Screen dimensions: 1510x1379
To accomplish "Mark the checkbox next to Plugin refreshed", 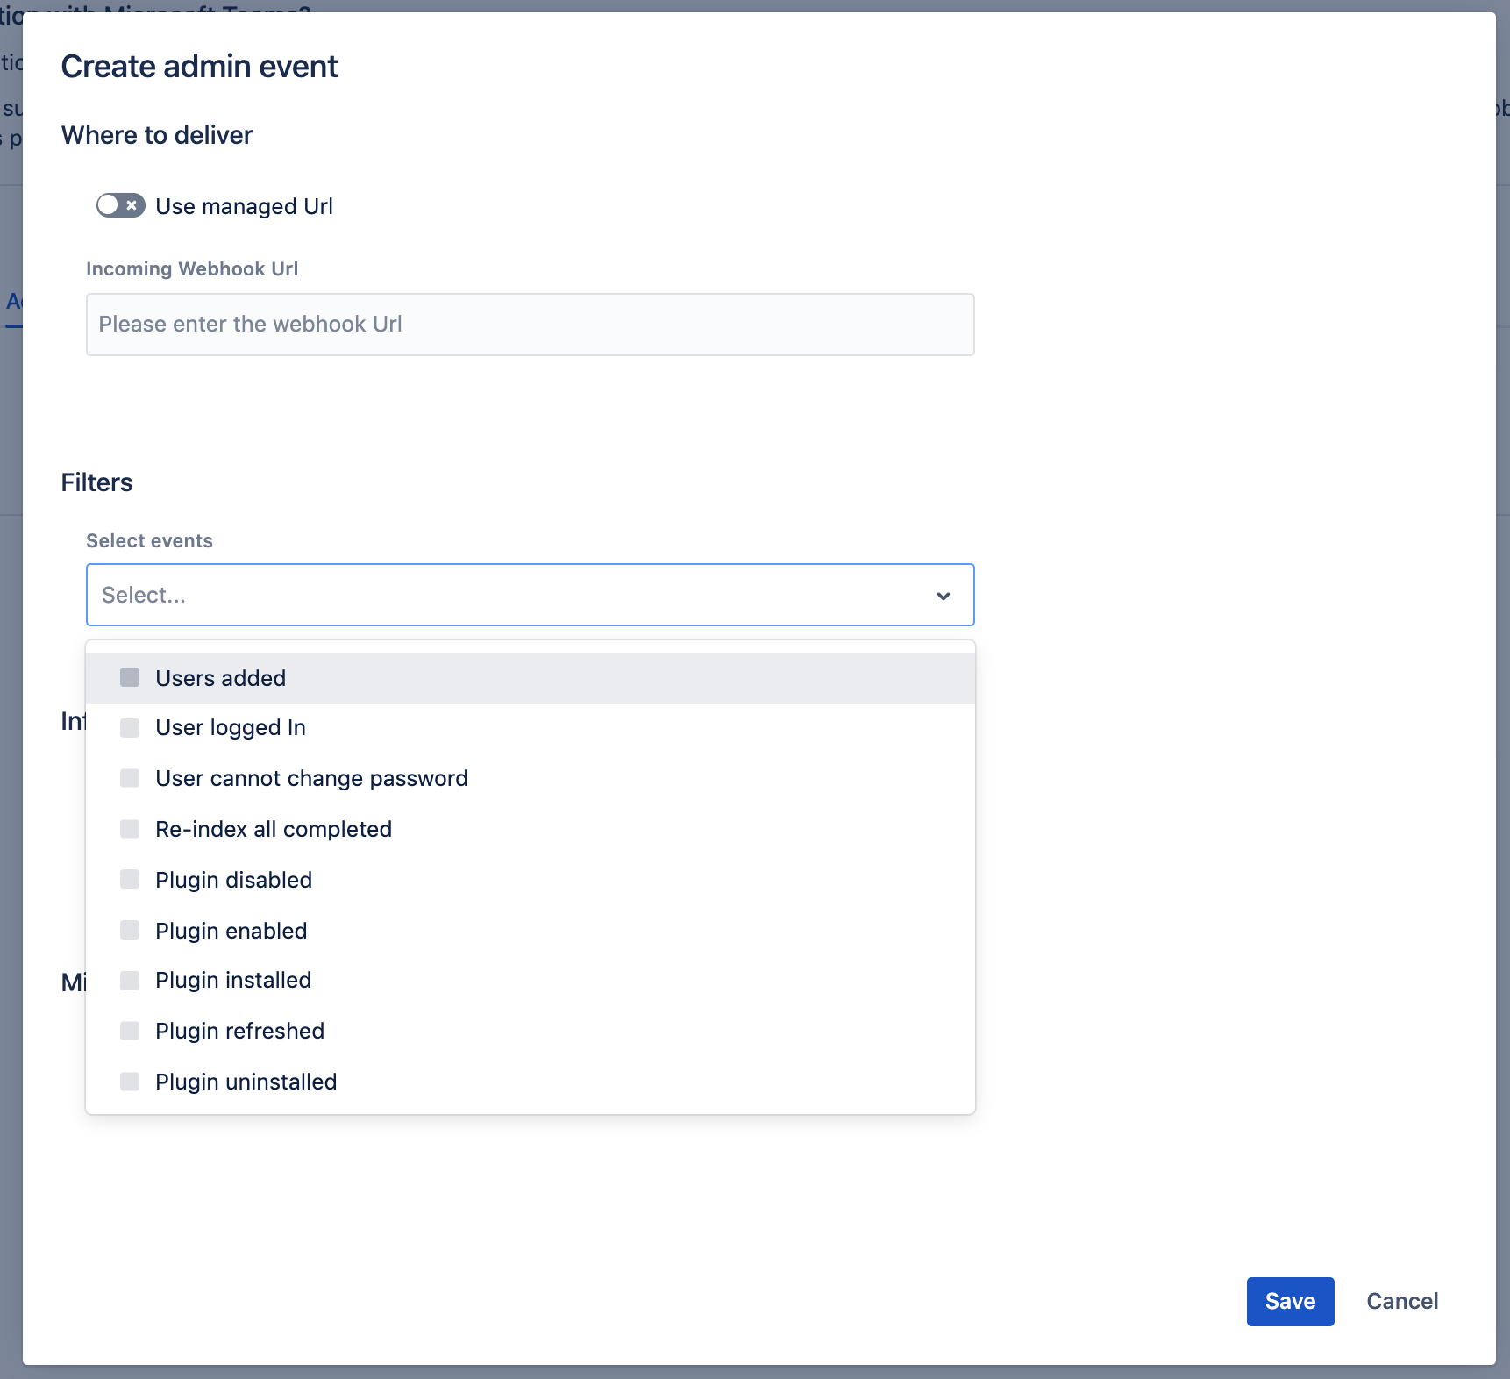I will pyautogui.click(x=130, y=1031).
